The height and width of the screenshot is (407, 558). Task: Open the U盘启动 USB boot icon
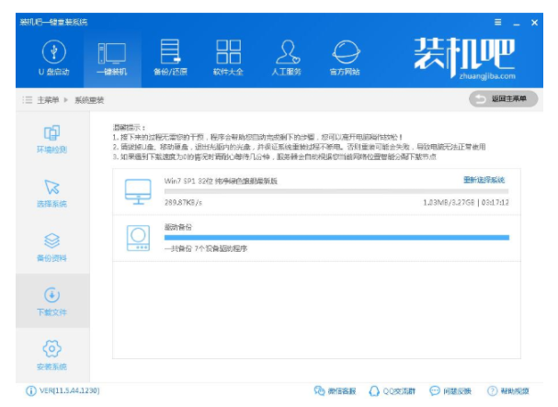[x=54, y=57]
